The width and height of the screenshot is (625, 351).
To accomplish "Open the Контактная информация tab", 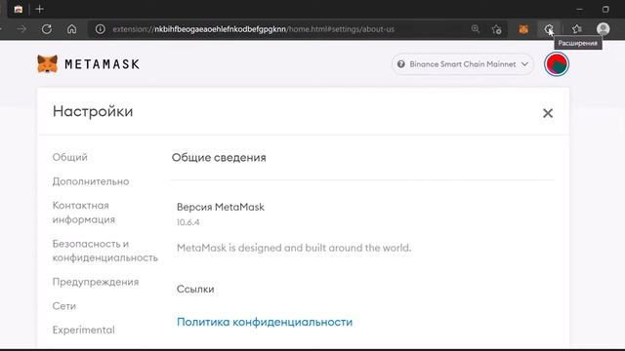I will pos(84,213).
